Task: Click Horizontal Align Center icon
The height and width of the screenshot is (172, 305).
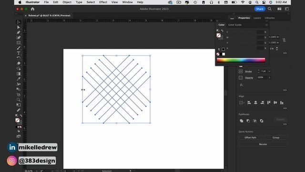Action: [x=255, y=103]
